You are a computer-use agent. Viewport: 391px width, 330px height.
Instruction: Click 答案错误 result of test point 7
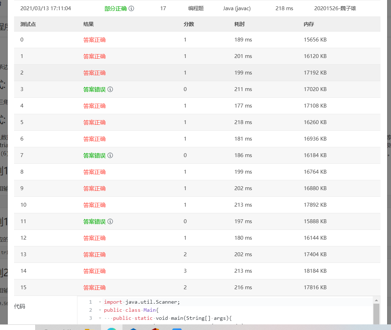(95, 155)
